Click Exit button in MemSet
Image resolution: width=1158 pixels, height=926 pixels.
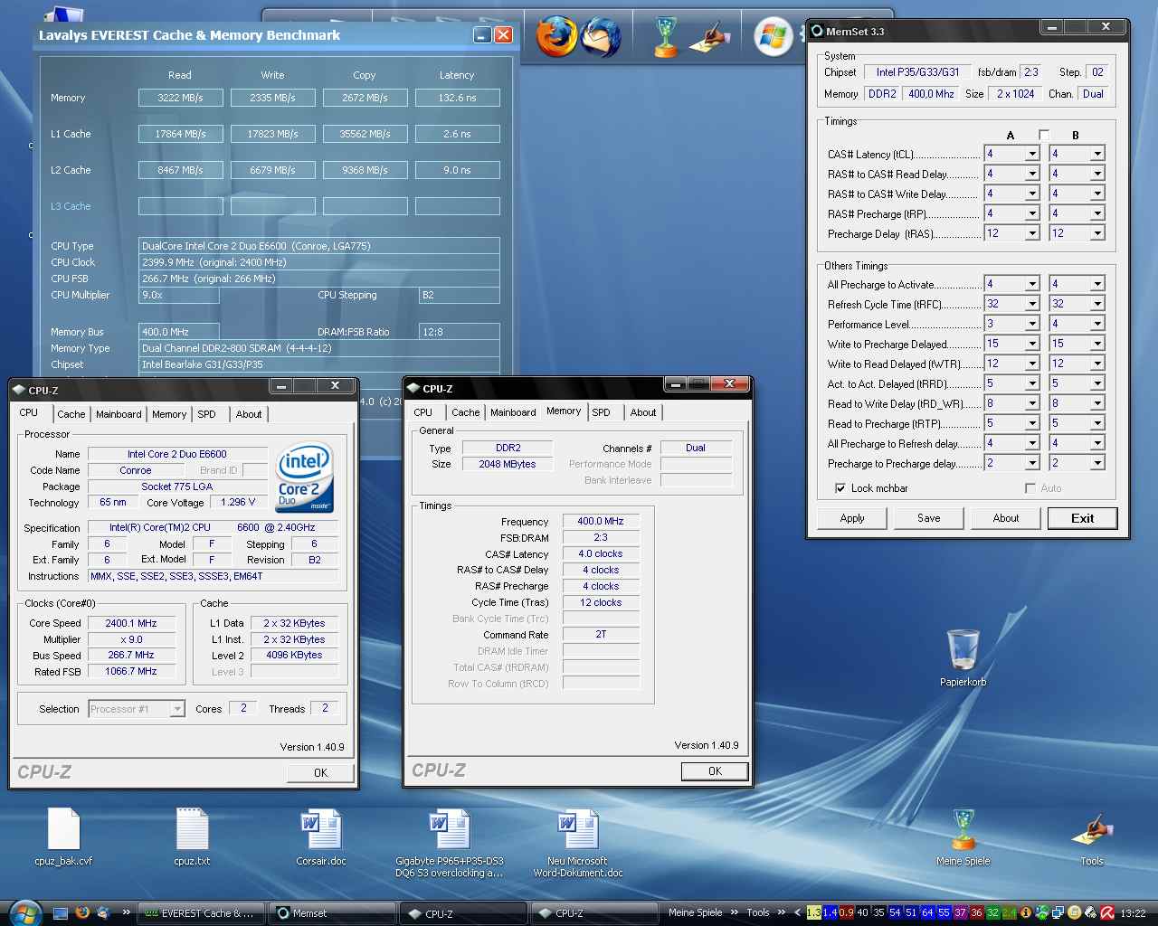[1083, 518]
